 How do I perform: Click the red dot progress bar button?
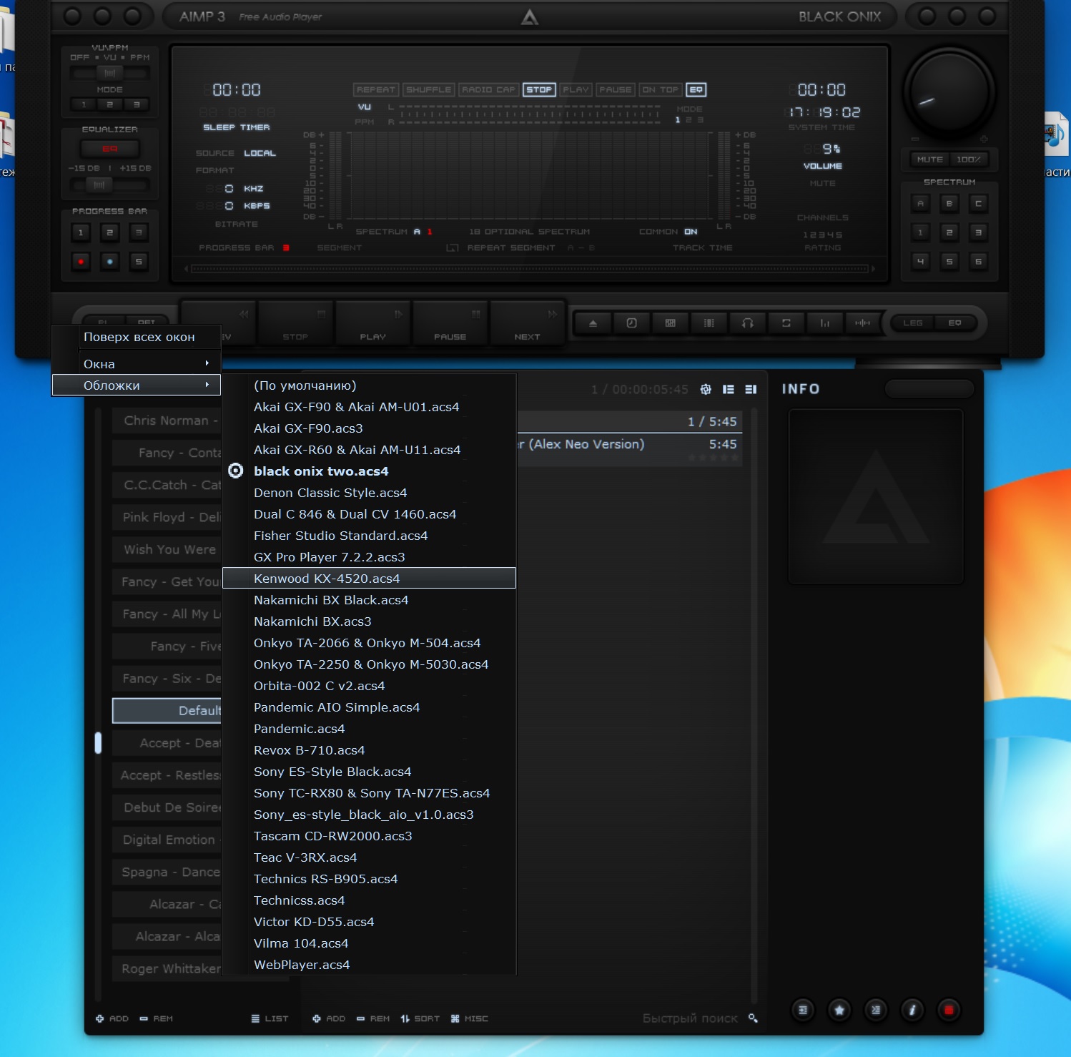[x=81, y=262]
